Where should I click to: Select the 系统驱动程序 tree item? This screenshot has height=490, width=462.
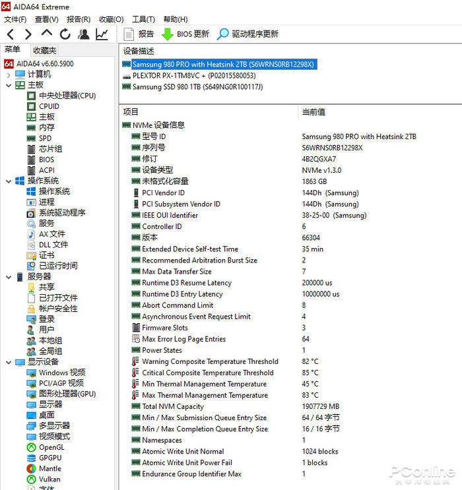pos(56,213)
